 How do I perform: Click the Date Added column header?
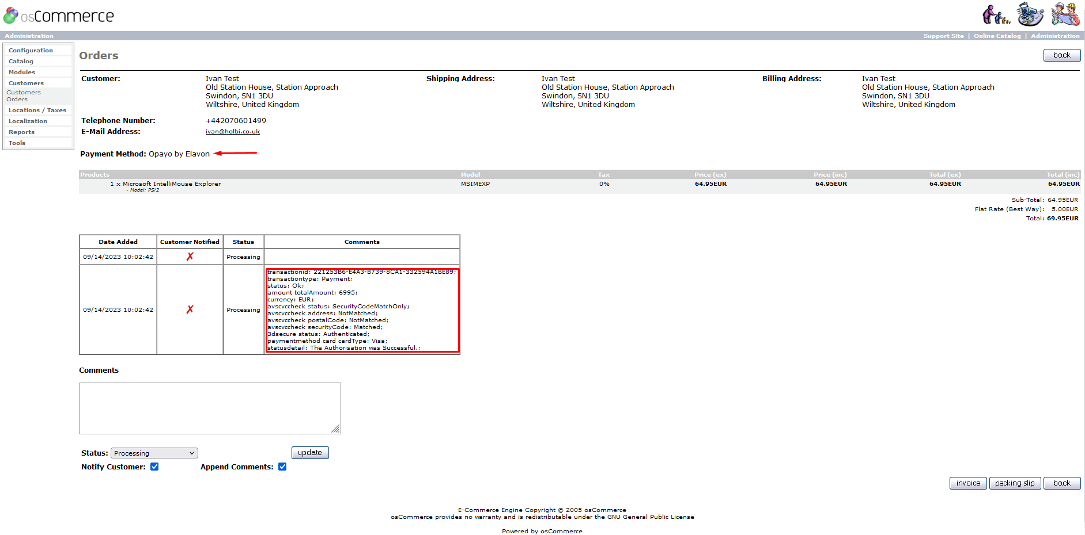[x=118, y=242]
